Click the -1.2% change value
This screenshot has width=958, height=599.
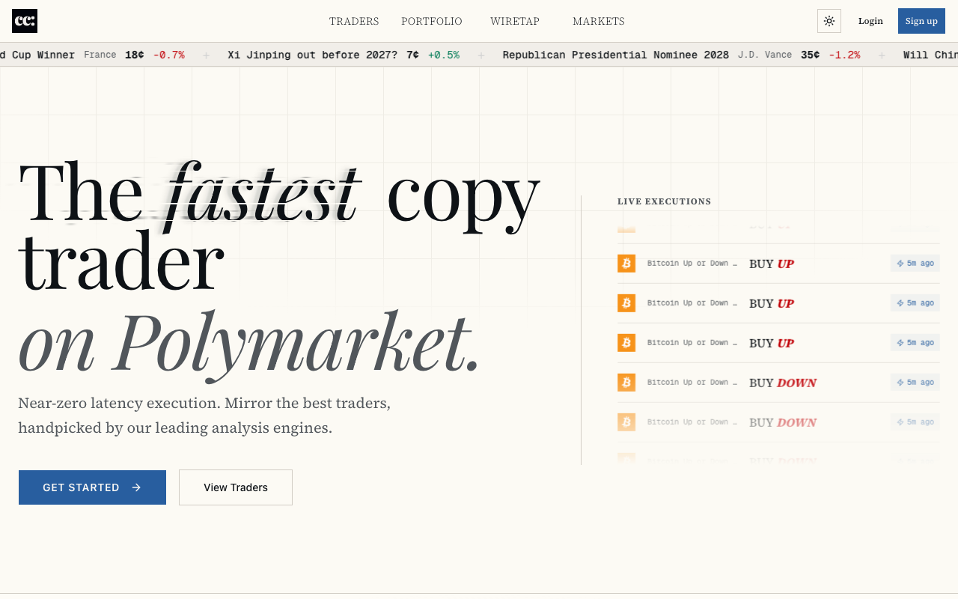[x=844, y=55]
